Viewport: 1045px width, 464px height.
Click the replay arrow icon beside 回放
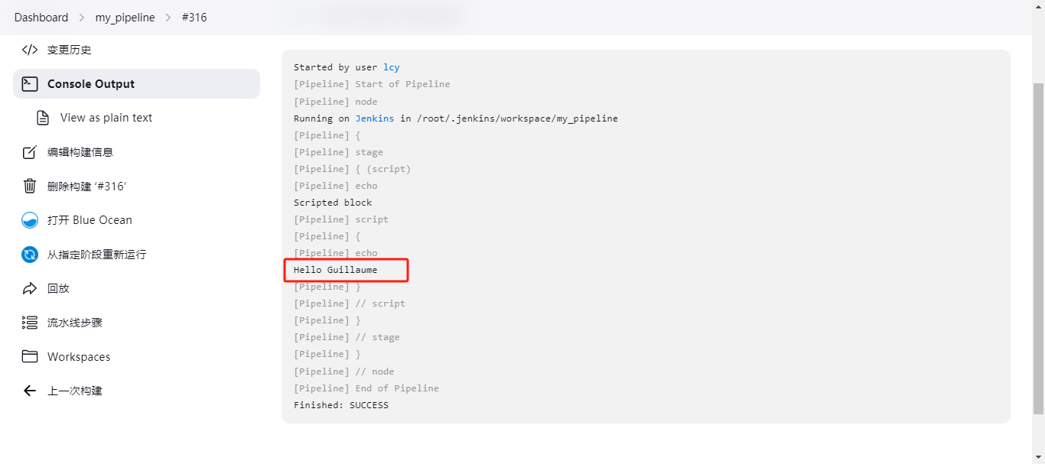click(x=30, y=288)
